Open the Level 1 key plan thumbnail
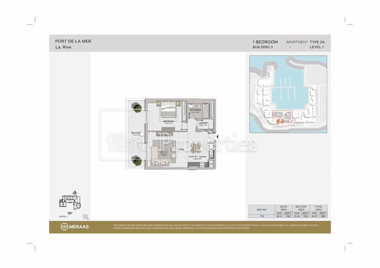Screen dimensions: 380x268 (70, 202)
